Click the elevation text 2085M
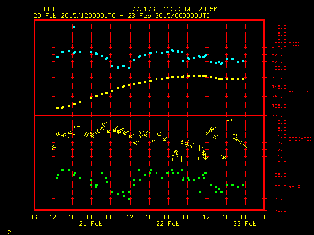This screenshot has height=235, width=314. click(208, 9)
